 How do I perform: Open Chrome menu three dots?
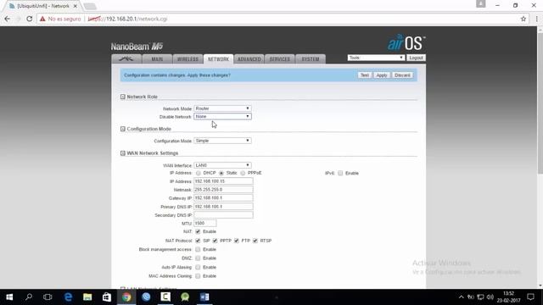[536, 19]
